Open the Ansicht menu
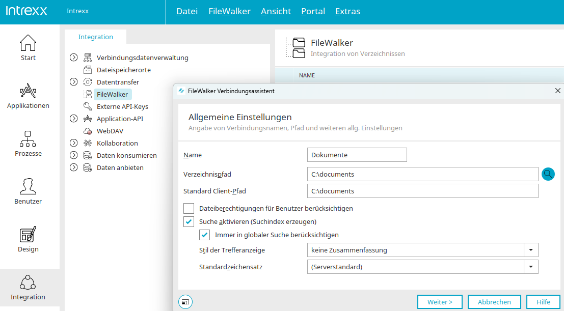Viewport: 564px width, 311px height. [276, 12]
